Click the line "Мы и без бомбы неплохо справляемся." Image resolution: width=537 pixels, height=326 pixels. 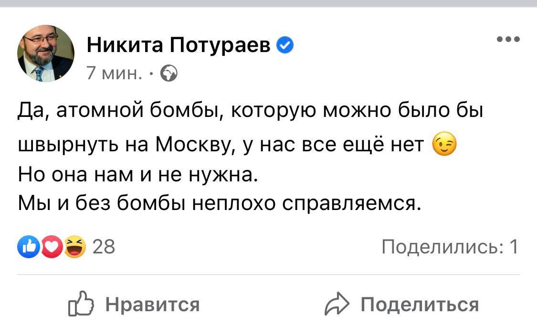(220, 204)
